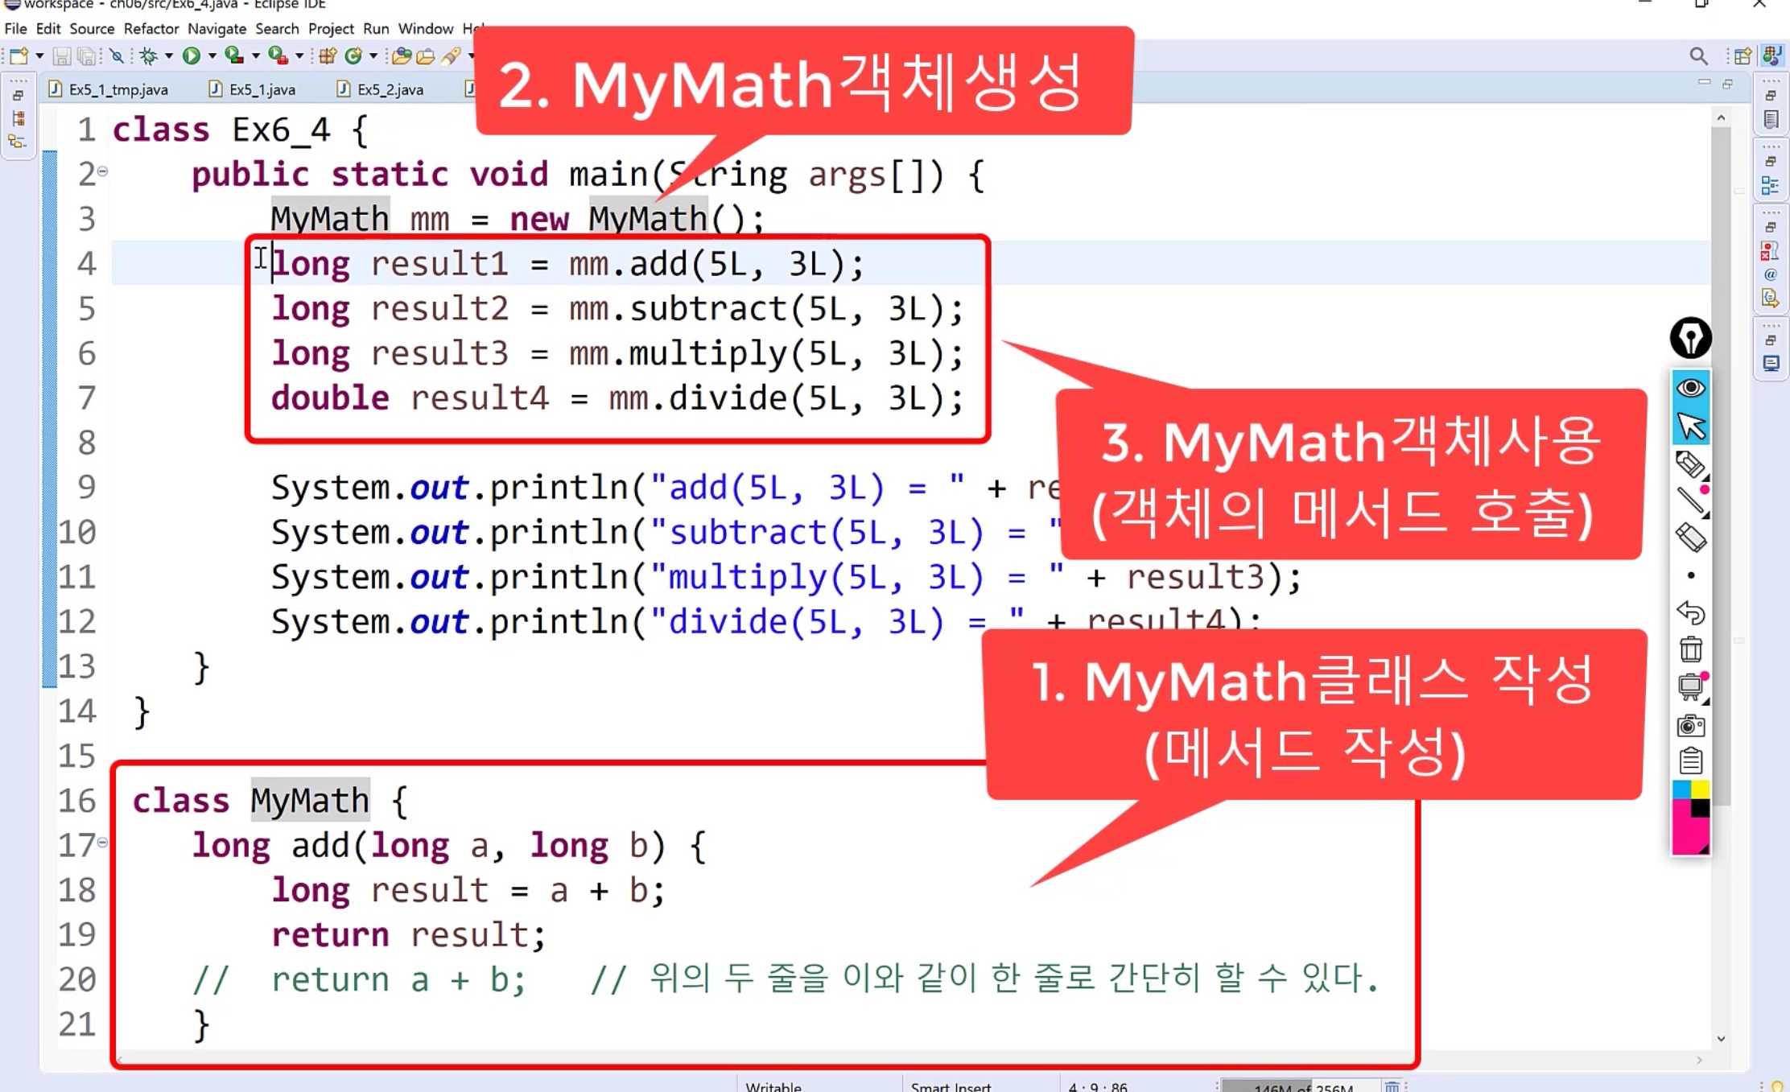1790x1092 pixels.
Task: Open the Problems view icon
Action: 1770,251
